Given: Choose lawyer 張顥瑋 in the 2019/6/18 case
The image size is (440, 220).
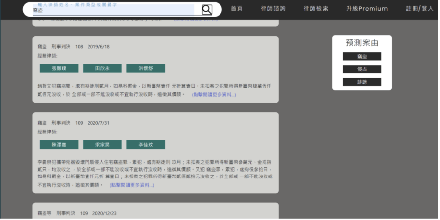Looking at the screenshot, I should [x=59, y=68].
